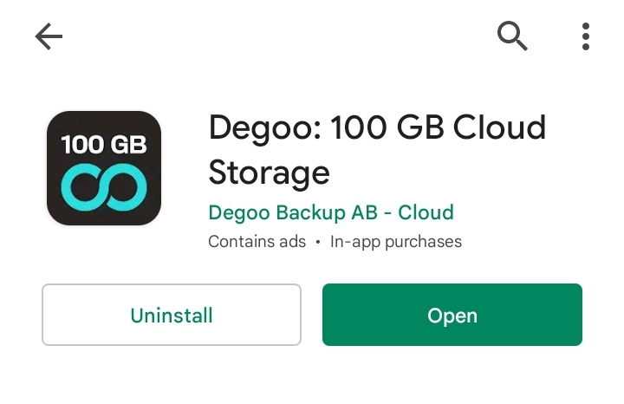This screenshot has width=624, height=404.
Task: Open the Play Store search magnifier
Action: (x=512, y=36)
